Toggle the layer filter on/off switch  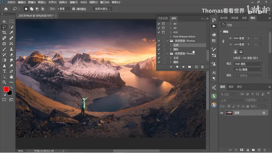point(268,93)
